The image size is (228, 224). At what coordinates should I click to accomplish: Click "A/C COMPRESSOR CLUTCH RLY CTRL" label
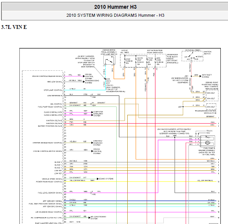(46, 218)
